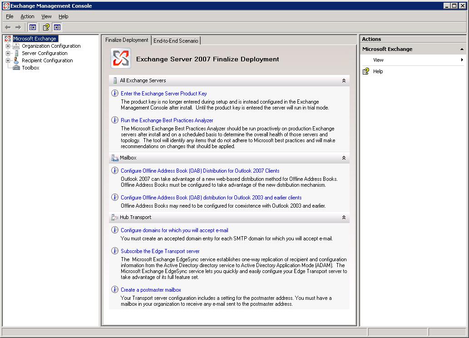The width and height of the screenshot is (469, 338).
Task: Click the Mailbox section header icon
Action: pyautogui.click(x=114, y=158)
